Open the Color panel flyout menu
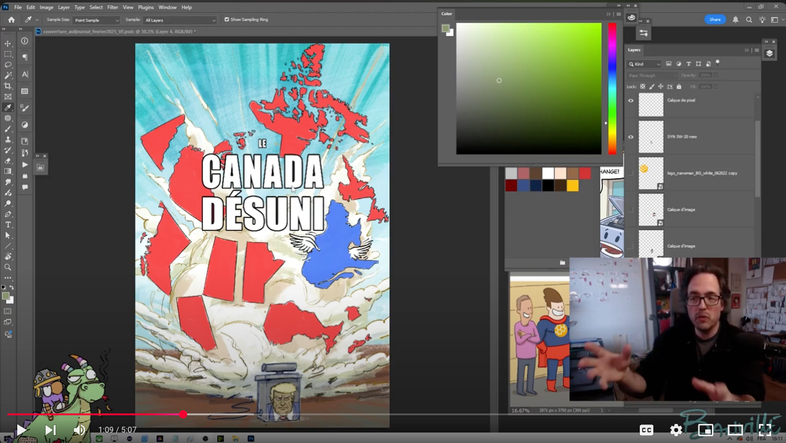Viewport: 786px width, 443px height. [618, 14]
